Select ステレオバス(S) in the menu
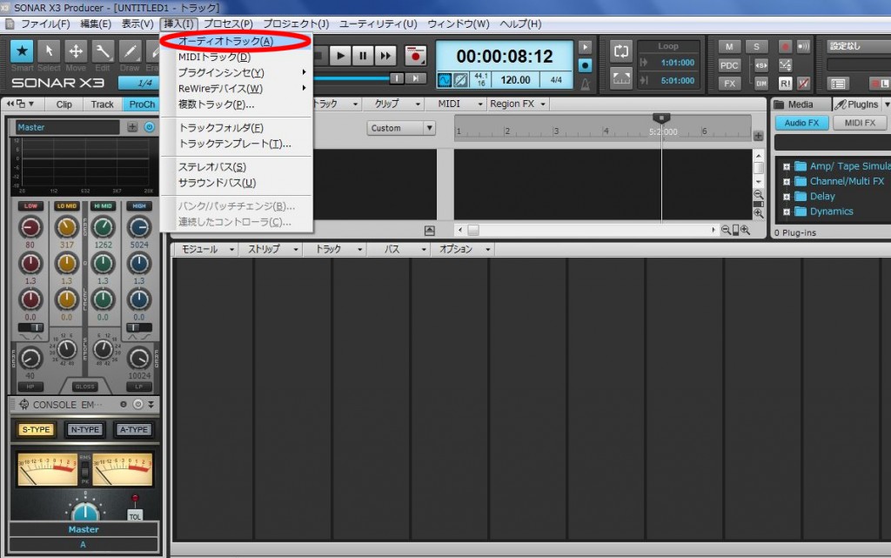The image size is (891, 558). 237,167
